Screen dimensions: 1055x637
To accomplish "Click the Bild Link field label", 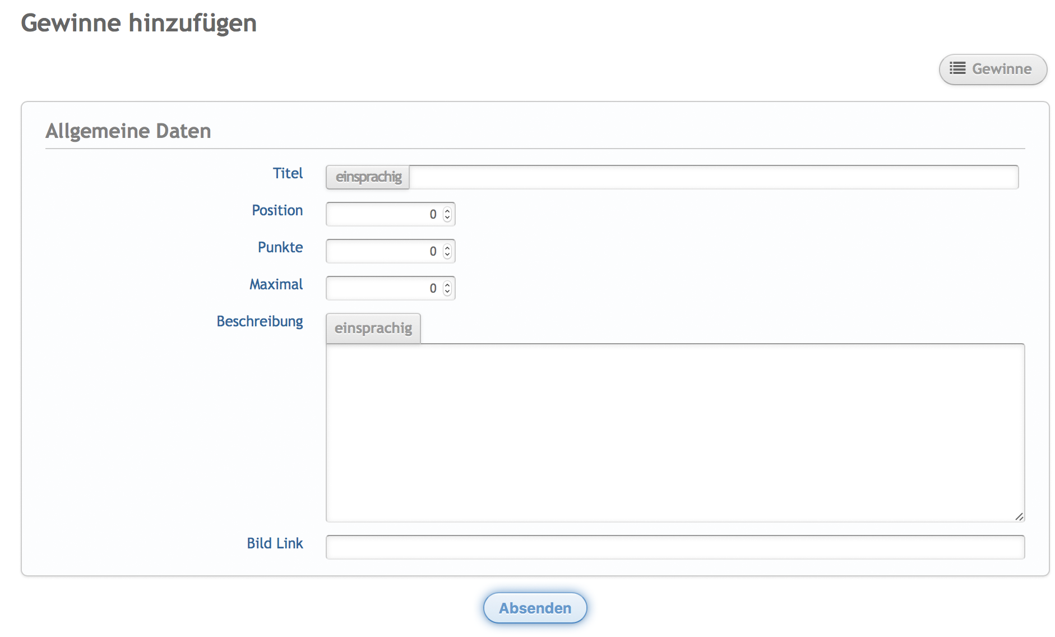I will click(x=275, y=543).
